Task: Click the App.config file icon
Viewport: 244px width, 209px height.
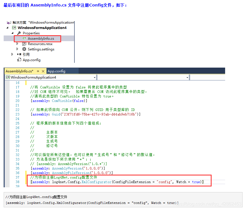Action: 19,60
